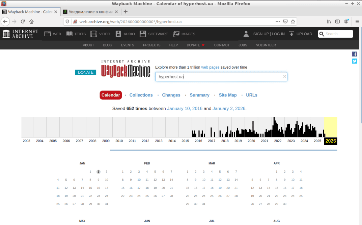Share page via Facebook icon
The width and height of the screenshot is (362, 225).
pos(355,54)
